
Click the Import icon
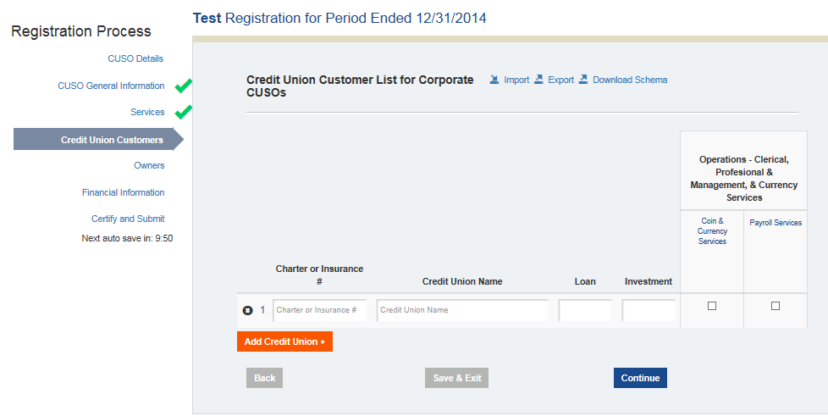coord(494,80)
